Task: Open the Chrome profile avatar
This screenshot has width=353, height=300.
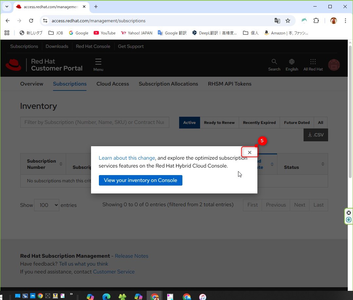Action: click(x=333, y=21)
